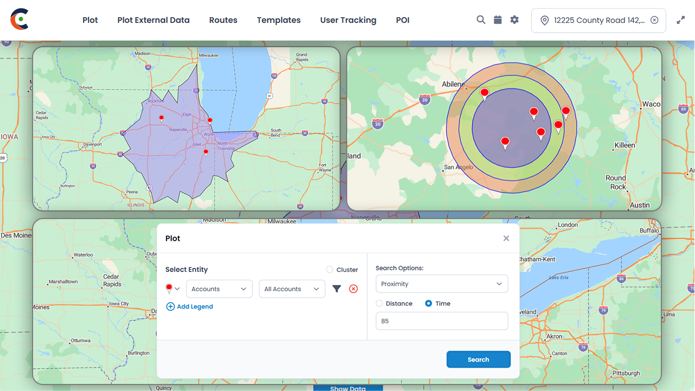695x391 pixels.
Task: Open the POI menu
Action: (403, 20)
